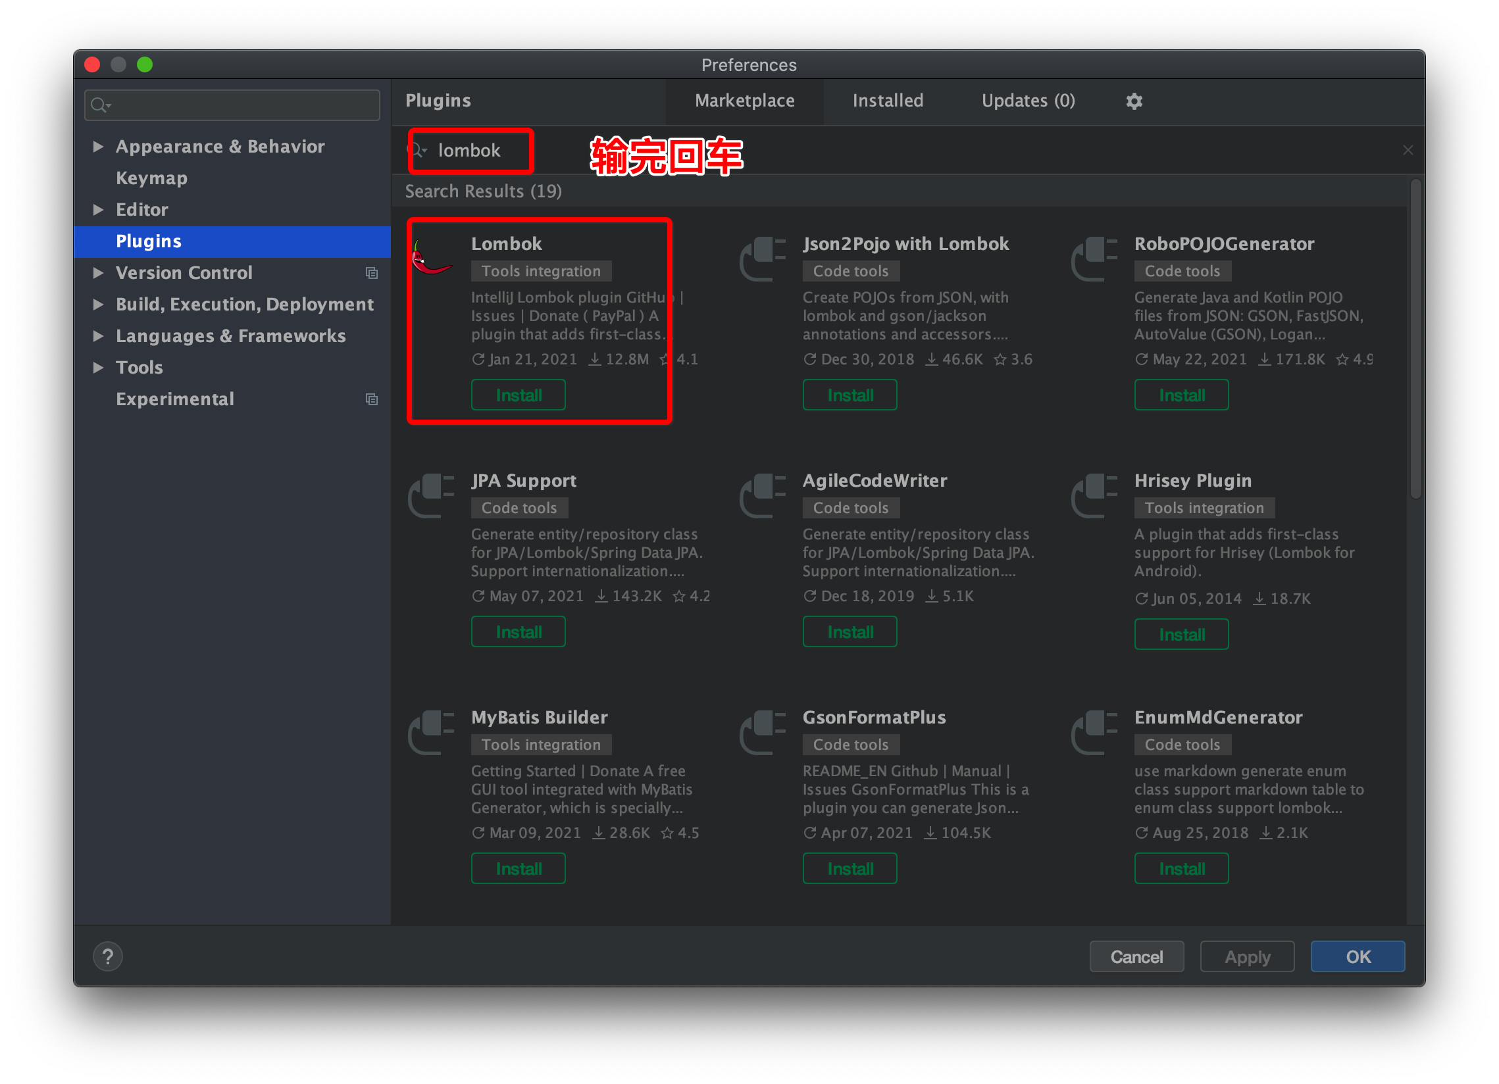Viewport: 1499px width, 1084px height.
Task: Click the GsonFormatPlus plug icon
Action: 763,733
